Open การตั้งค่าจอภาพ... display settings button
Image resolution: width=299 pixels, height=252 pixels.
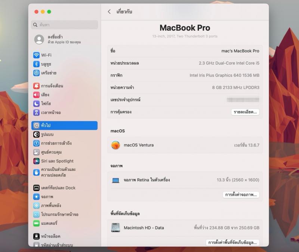241,195
